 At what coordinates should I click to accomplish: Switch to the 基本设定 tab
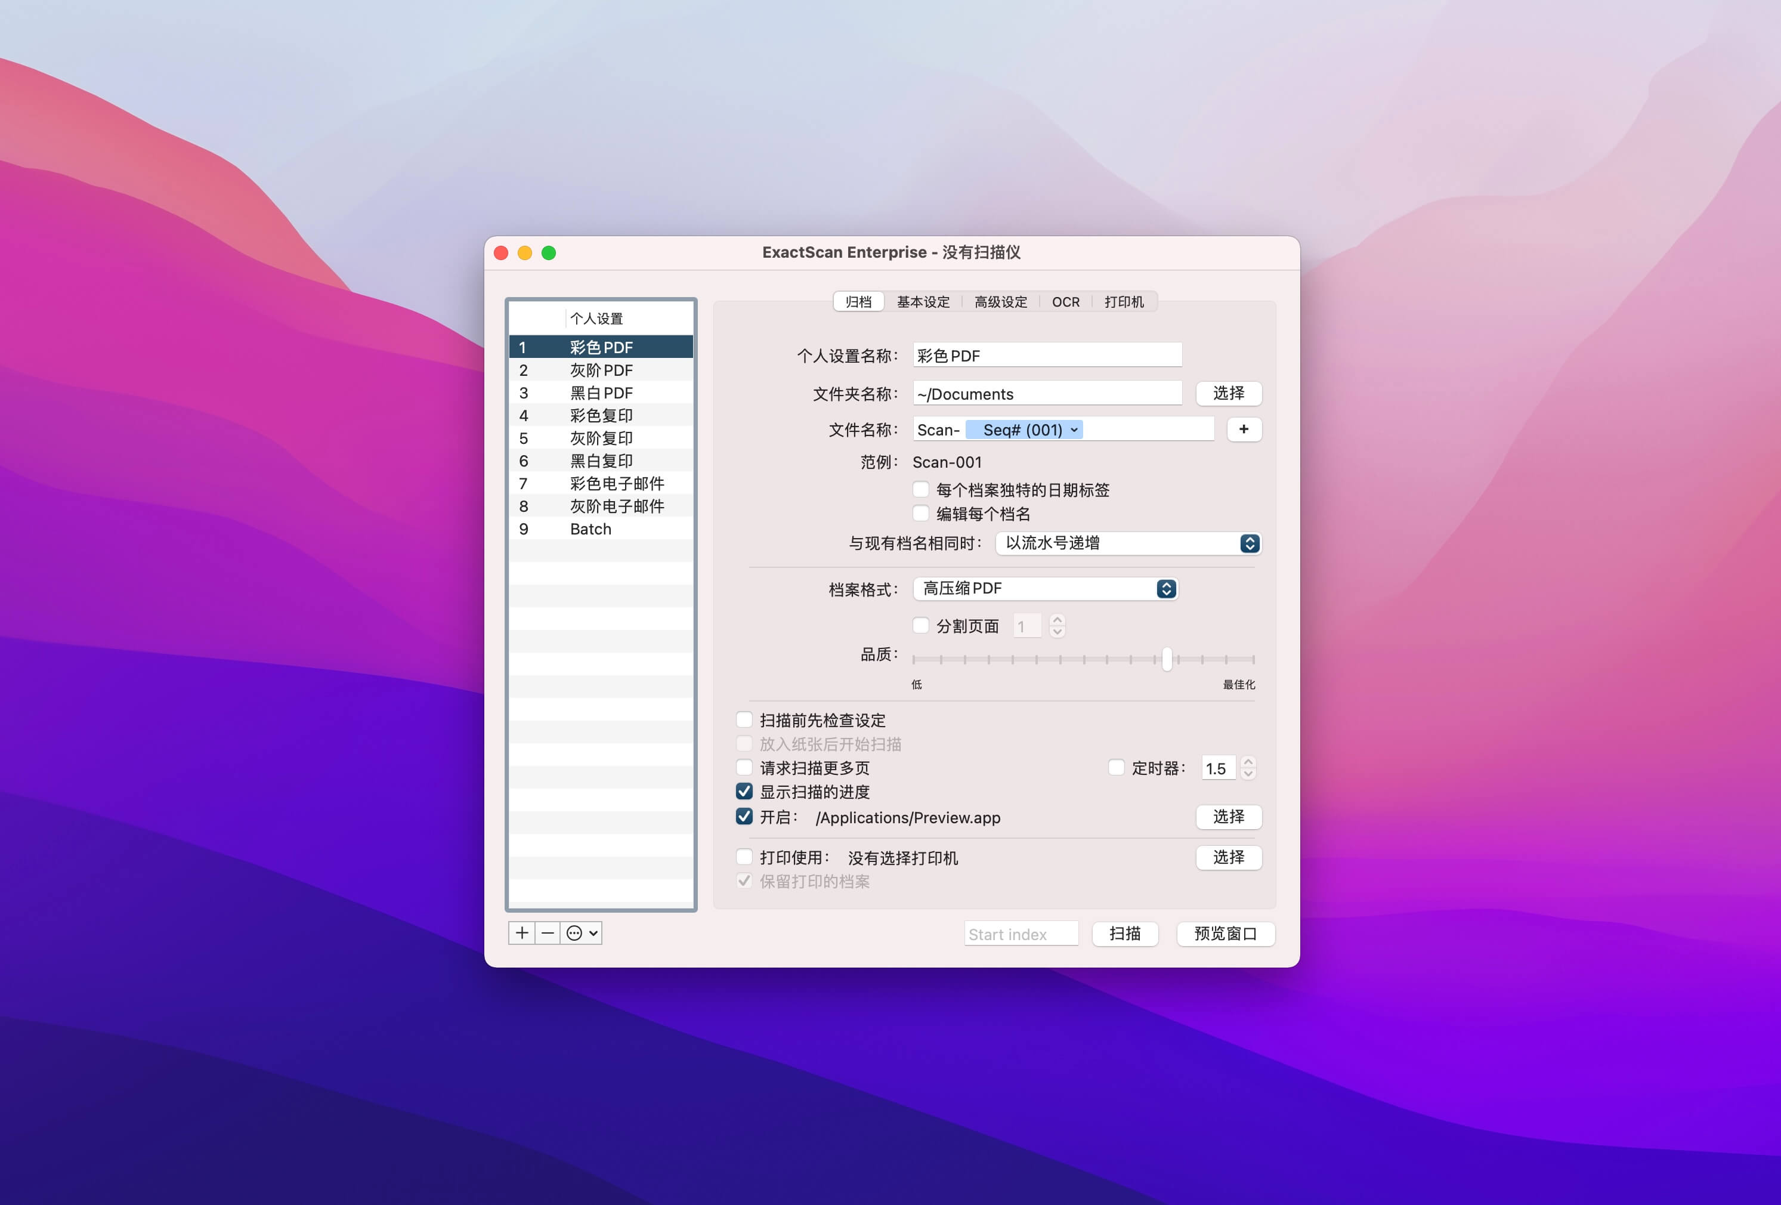(923, 302)
